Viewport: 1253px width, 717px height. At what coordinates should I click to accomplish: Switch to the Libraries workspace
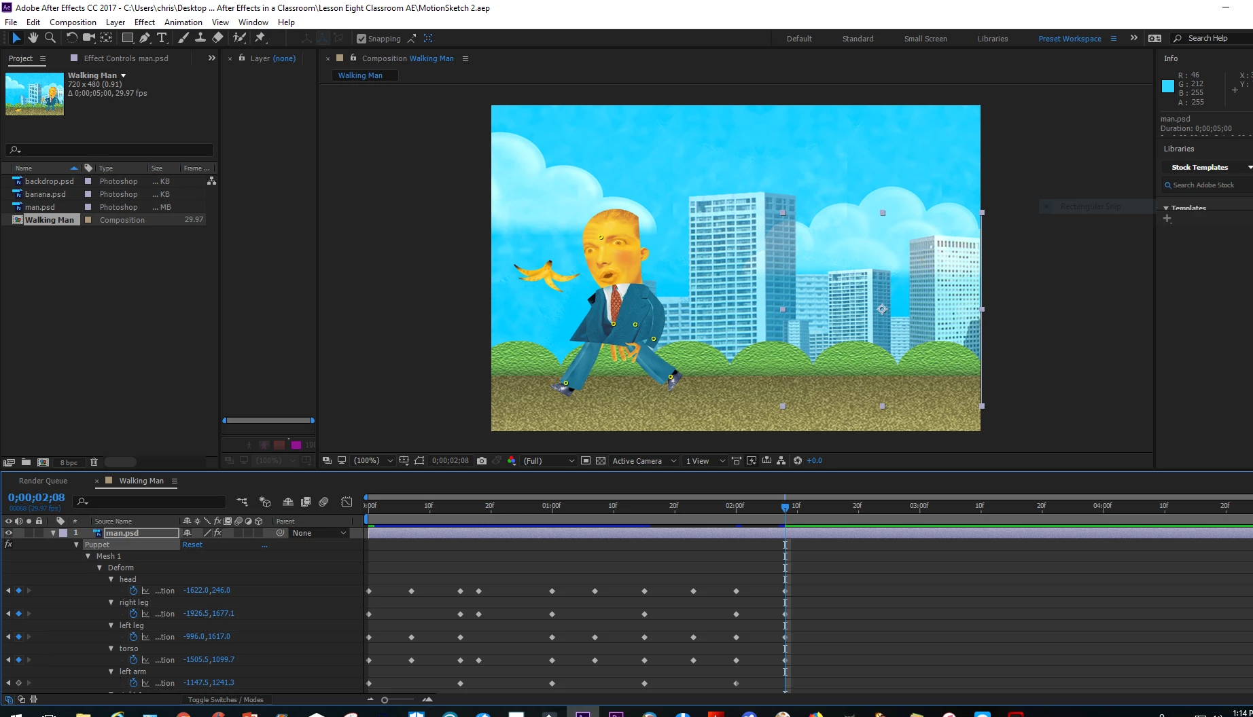[993, 39]
